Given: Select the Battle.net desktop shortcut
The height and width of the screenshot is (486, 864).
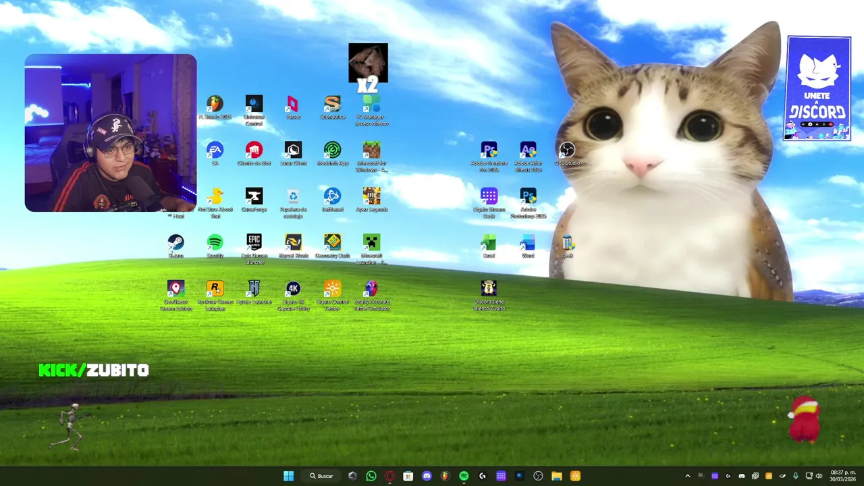Looking at the screenshot, I should pos(332,200).
